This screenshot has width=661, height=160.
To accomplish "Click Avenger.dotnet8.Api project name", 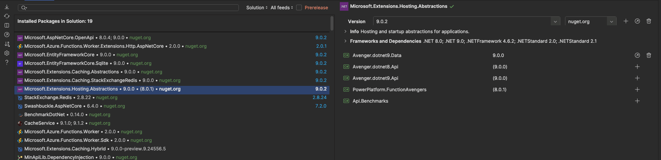I will point(375,67).
